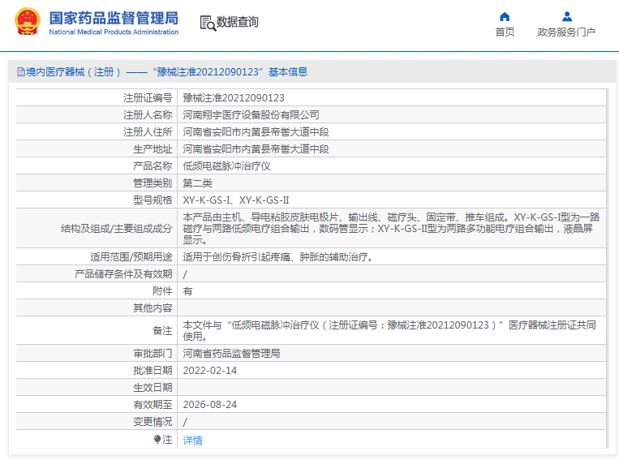Click product name 低频电磁脉冲治疗仪 in 产品名称 row
The image size is (619, 460).
coord(226,166)
